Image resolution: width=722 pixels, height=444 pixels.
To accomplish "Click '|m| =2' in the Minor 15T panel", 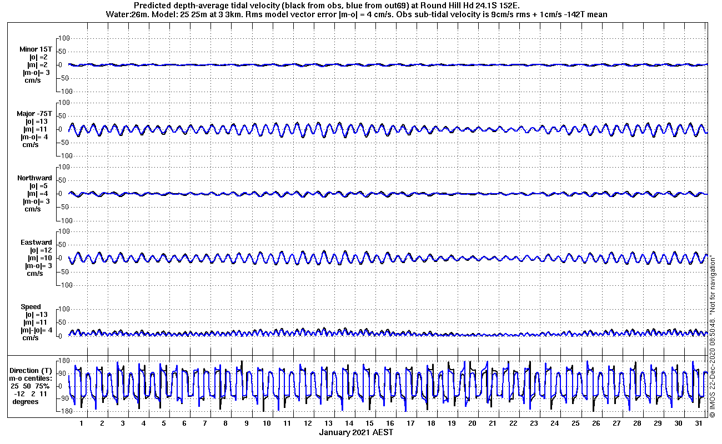I will 39,65.
